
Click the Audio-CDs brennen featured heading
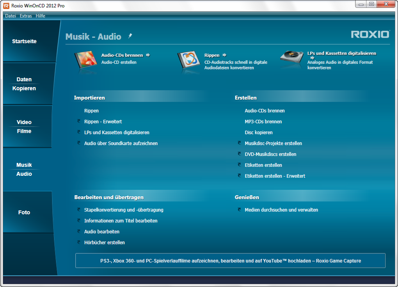pos(122,55)
